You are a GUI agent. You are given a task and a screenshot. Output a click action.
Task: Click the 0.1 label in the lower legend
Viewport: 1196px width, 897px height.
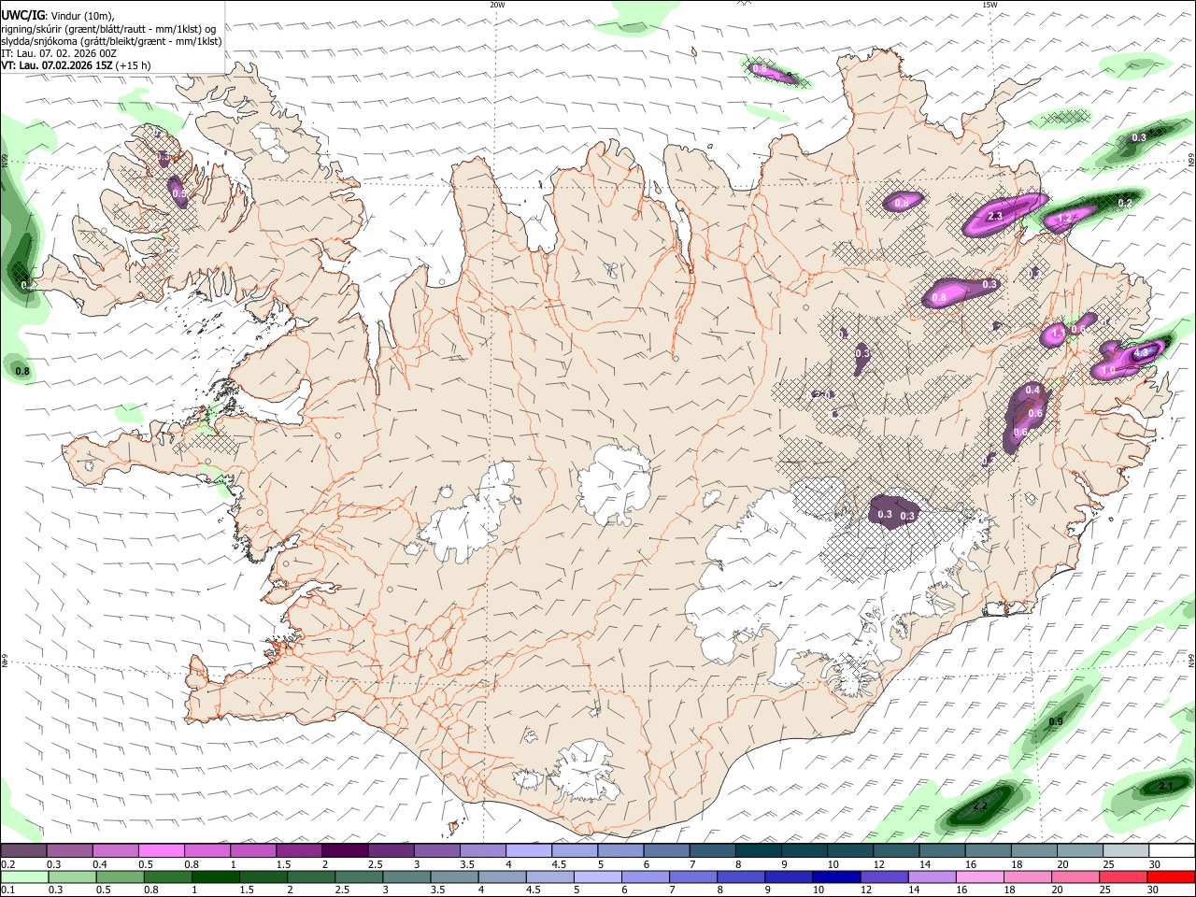click(x=7, y=890)
